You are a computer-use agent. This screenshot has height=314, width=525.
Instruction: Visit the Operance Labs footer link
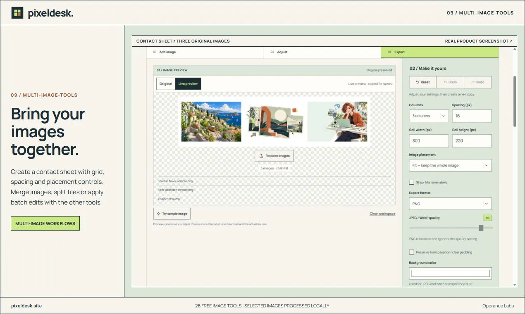tap(498, 306)
